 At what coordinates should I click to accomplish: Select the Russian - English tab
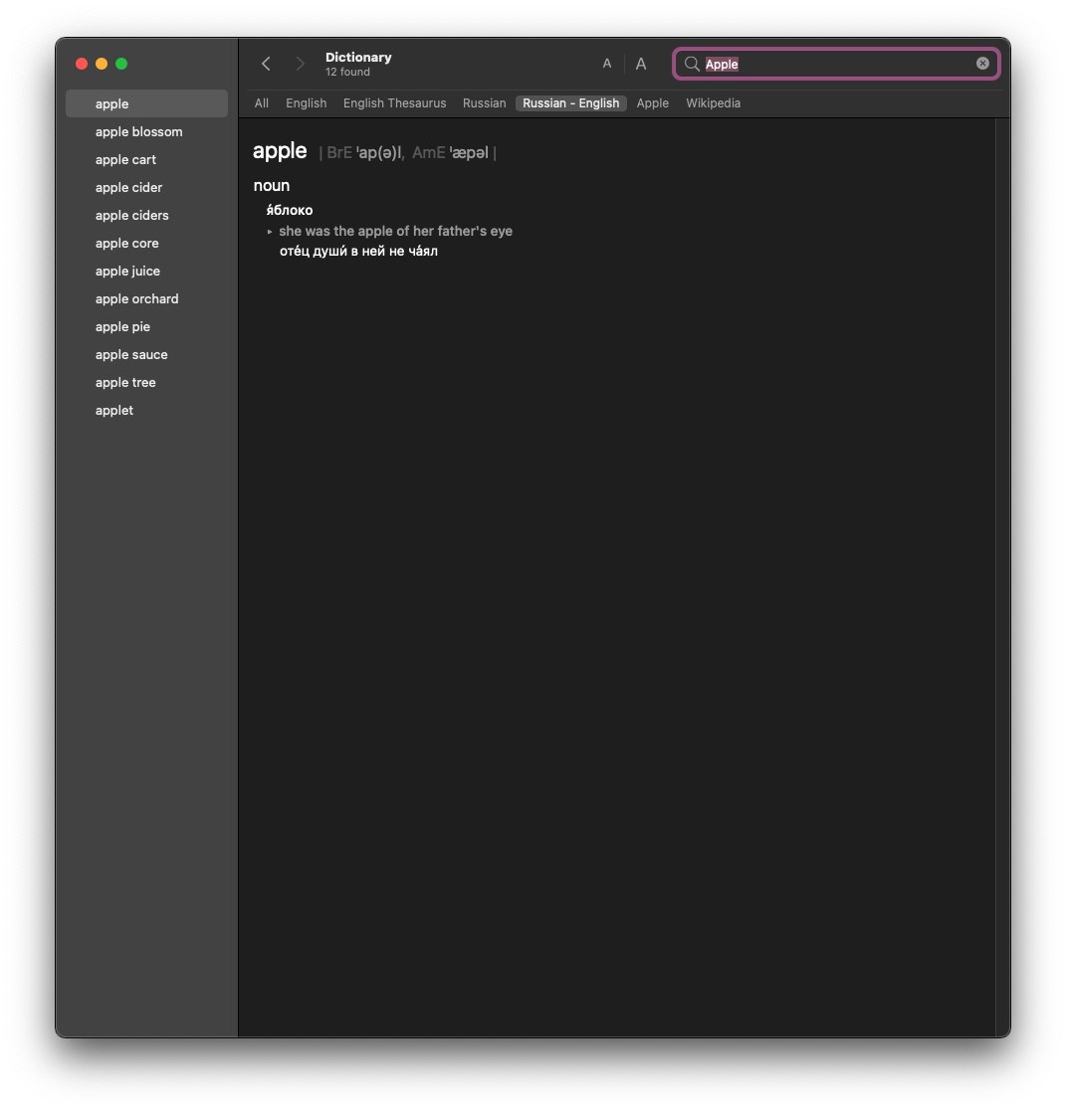point(571,103)
